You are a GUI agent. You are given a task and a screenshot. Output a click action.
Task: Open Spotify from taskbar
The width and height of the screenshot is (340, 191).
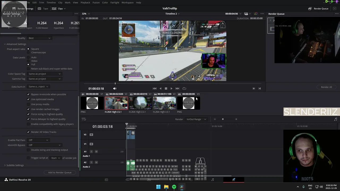[174, 187]
